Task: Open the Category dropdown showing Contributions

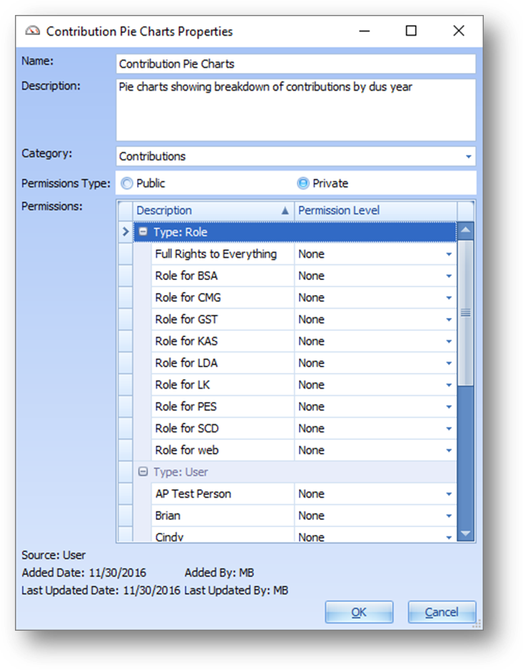Action: [468, 156]
